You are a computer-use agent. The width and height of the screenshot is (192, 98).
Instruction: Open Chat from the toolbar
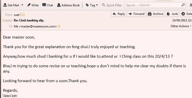48,5
